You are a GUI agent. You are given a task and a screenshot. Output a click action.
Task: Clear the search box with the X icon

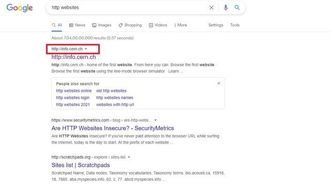pyautogui.click(x=212, y=8)
